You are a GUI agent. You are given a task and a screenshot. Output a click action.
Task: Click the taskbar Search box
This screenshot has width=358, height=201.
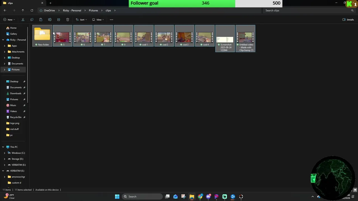(x=142, y=197)
